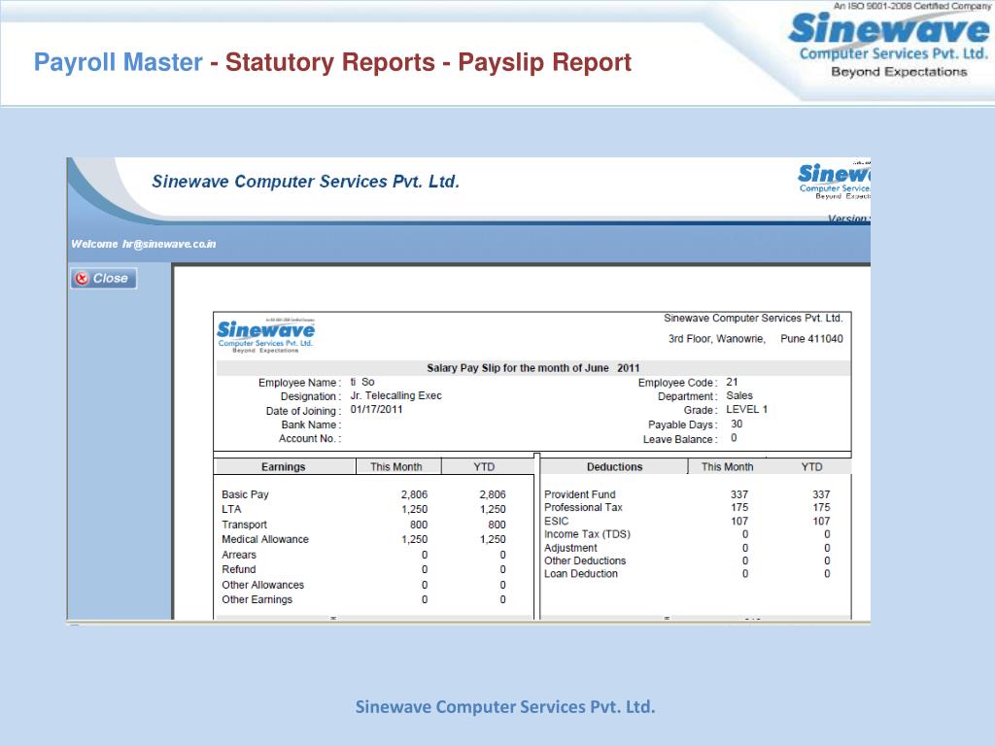The height and width of the screenshot is (746, 995).
Task: Click the Medical Allowance row label
Action: tap(265, 539)
